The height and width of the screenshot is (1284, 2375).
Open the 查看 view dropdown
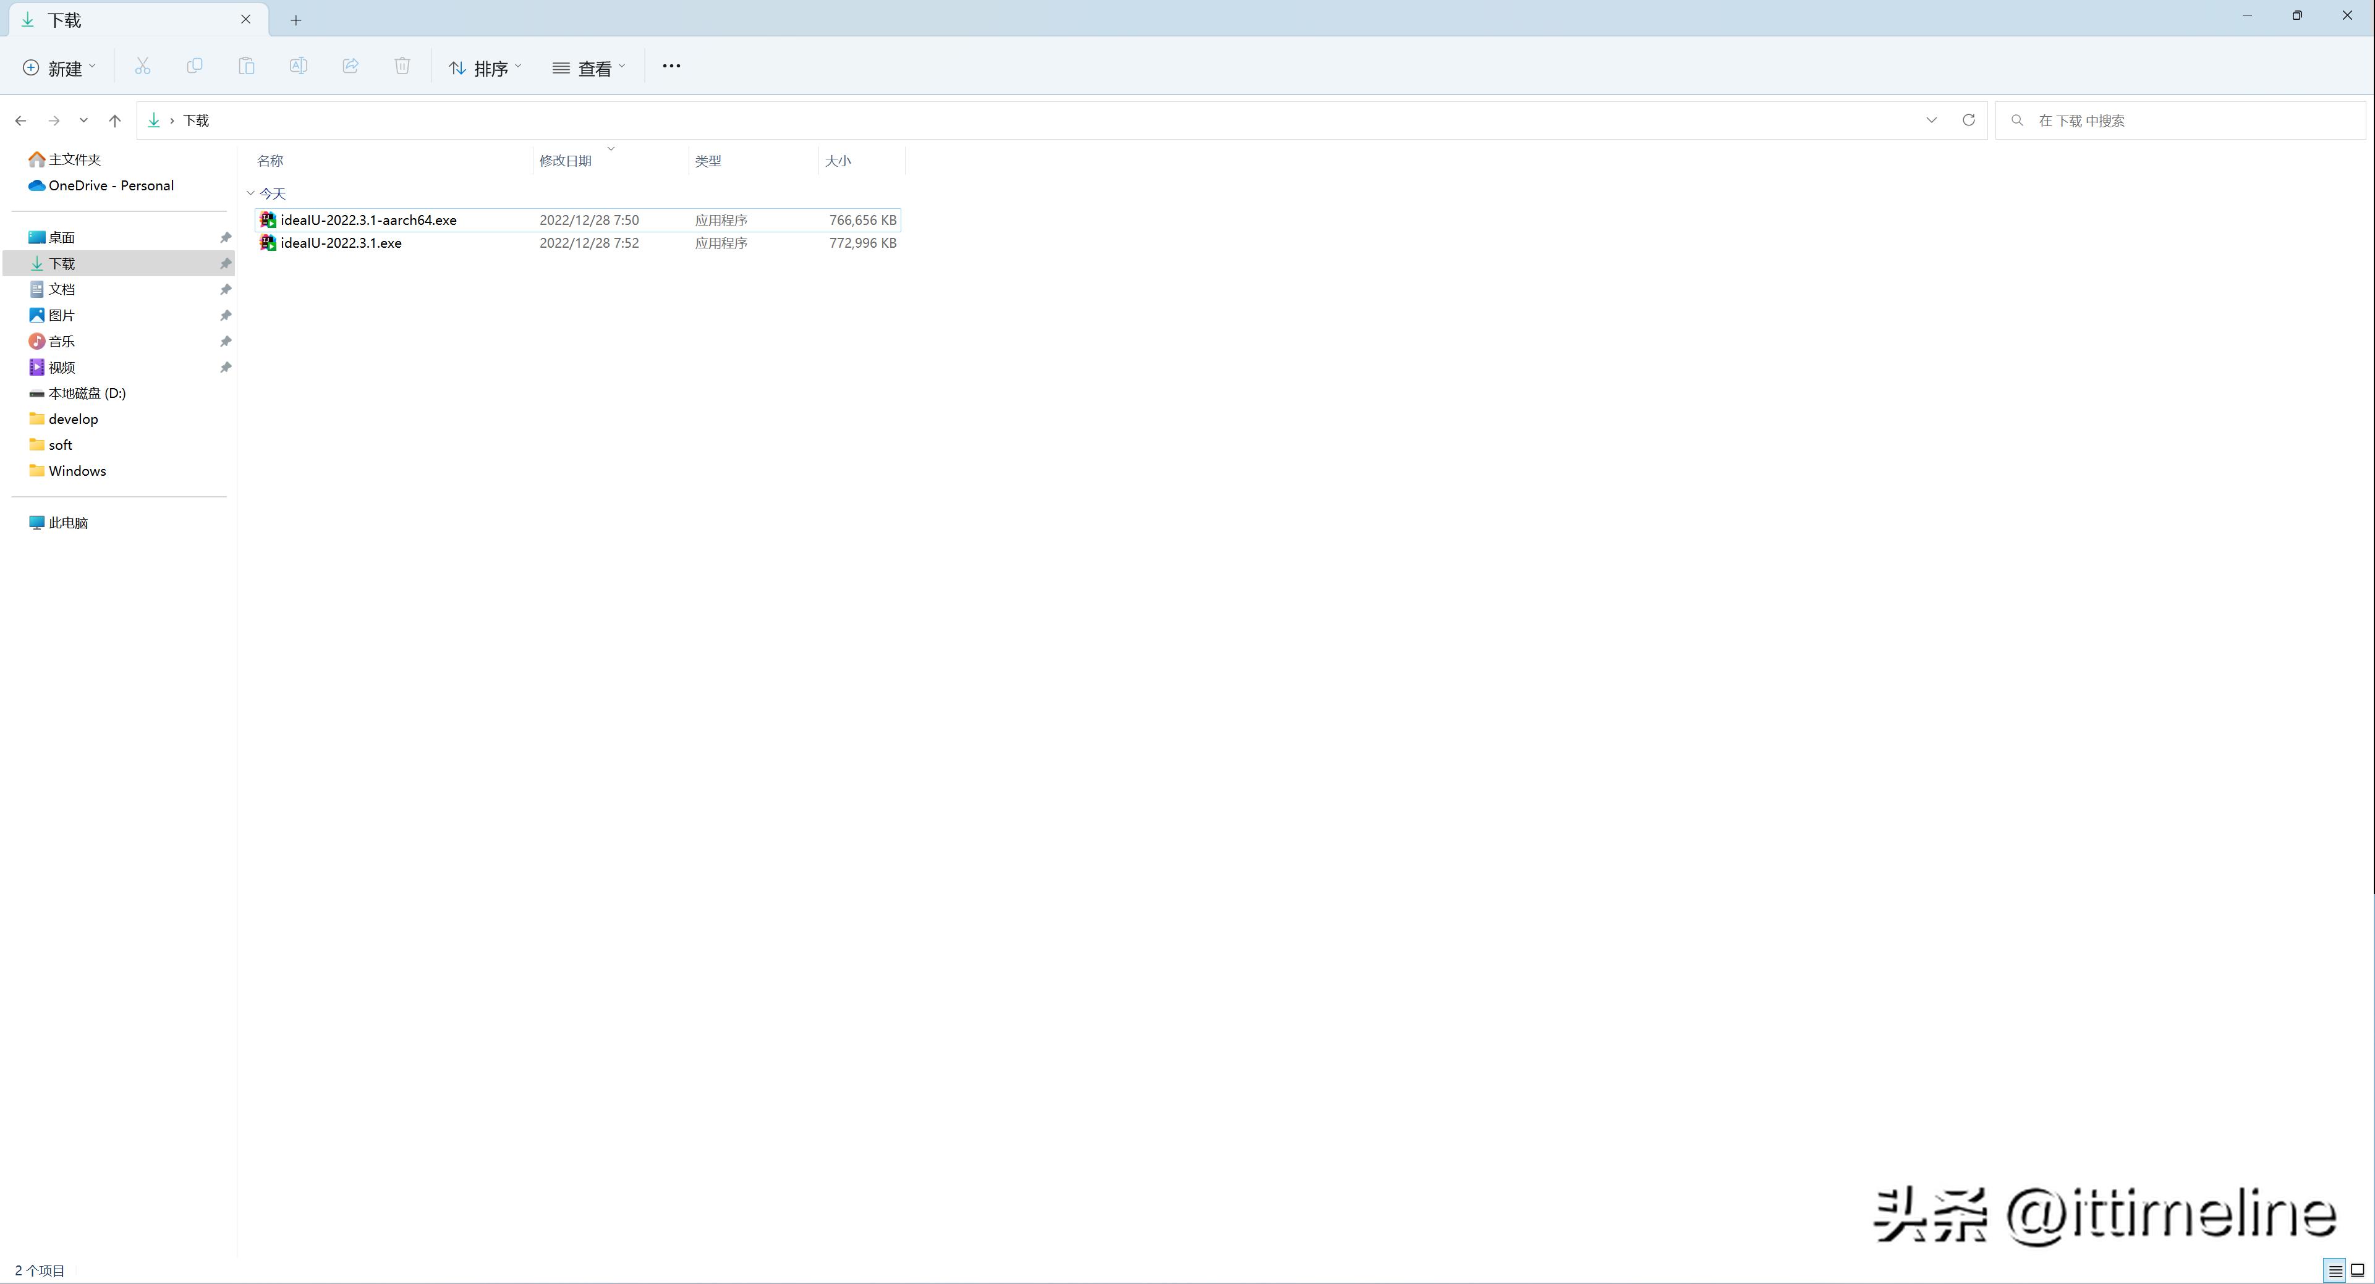point(588,67)
